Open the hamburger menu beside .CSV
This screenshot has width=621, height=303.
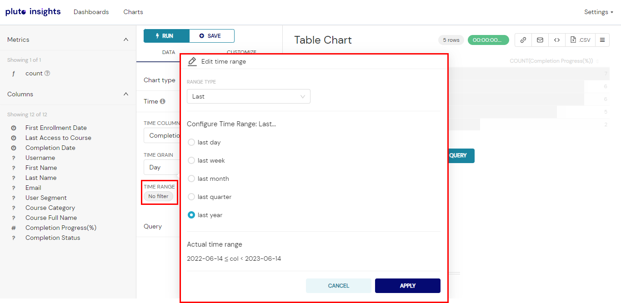click(602, 40)
